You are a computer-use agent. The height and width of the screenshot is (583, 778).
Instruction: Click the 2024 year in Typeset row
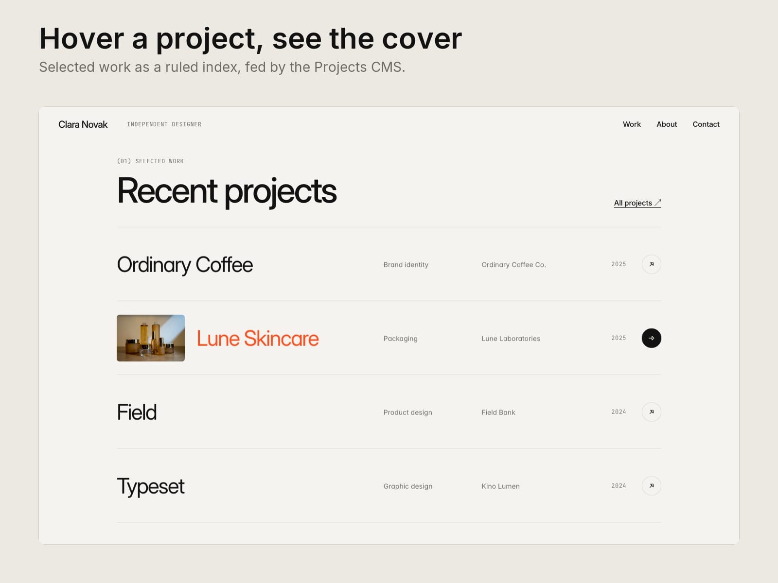(x=619, y=486)
